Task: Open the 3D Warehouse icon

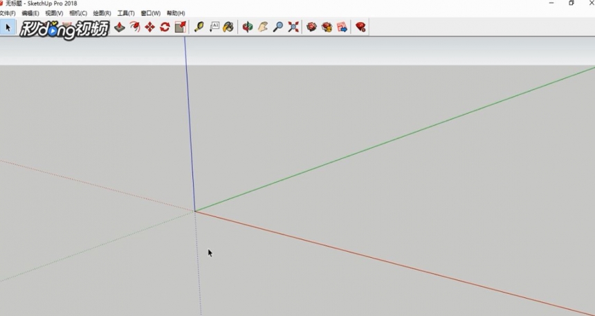Action: click(311, 27)
